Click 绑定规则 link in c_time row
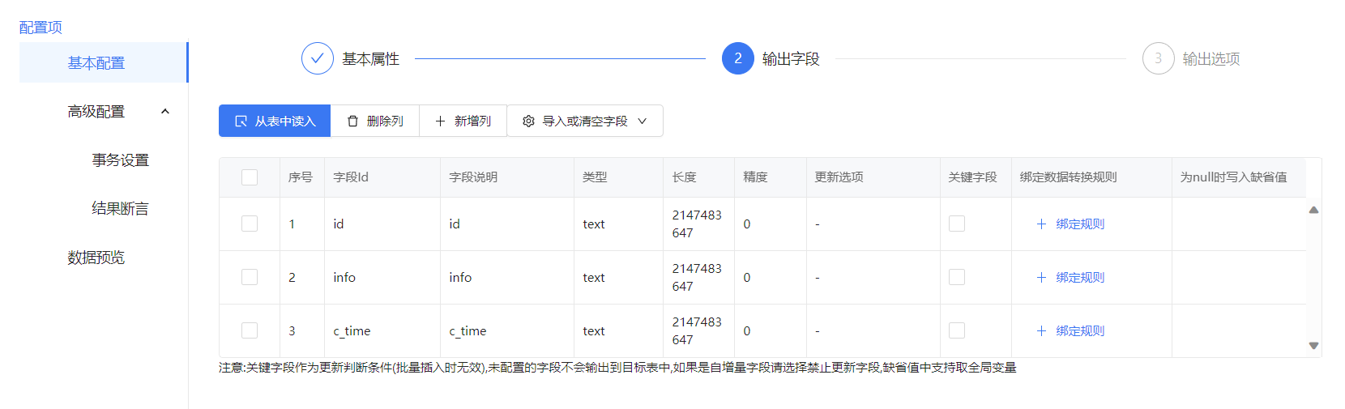1345x409 pixels. coord(1080,331)
